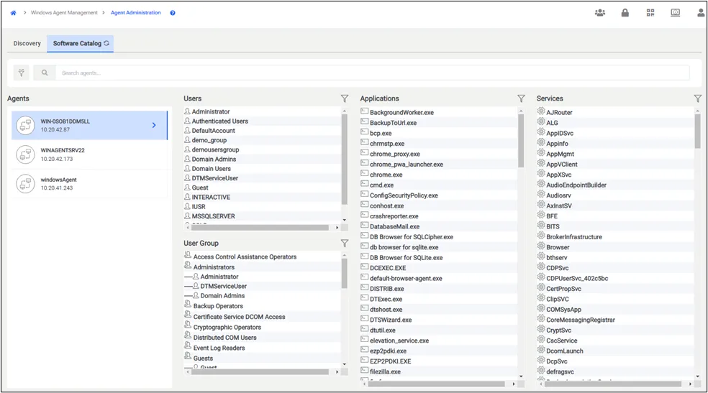Viewport: 708px width, 393px height.
Task: Filter the Users list
Action: tap(345, 98)
